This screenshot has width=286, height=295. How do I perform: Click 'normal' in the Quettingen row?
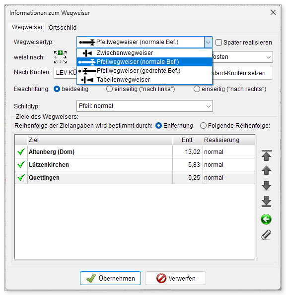(214, 177)
